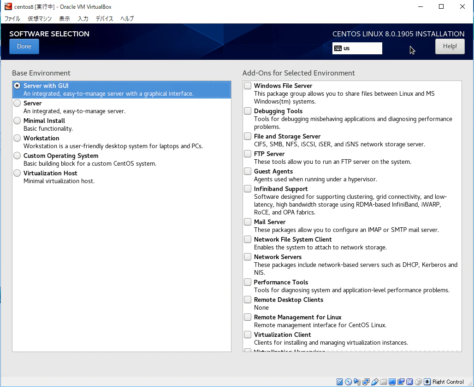
Task: Click the keyboard capture arrow icon
Action: 427,382
